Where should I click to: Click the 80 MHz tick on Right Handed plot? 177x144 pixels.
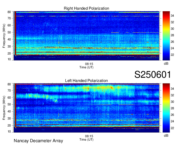pos(9,12)
